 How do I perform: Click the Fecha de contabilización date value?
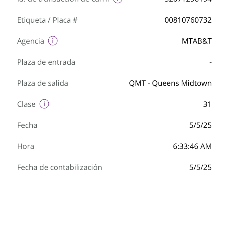click(x=200, y=167)
